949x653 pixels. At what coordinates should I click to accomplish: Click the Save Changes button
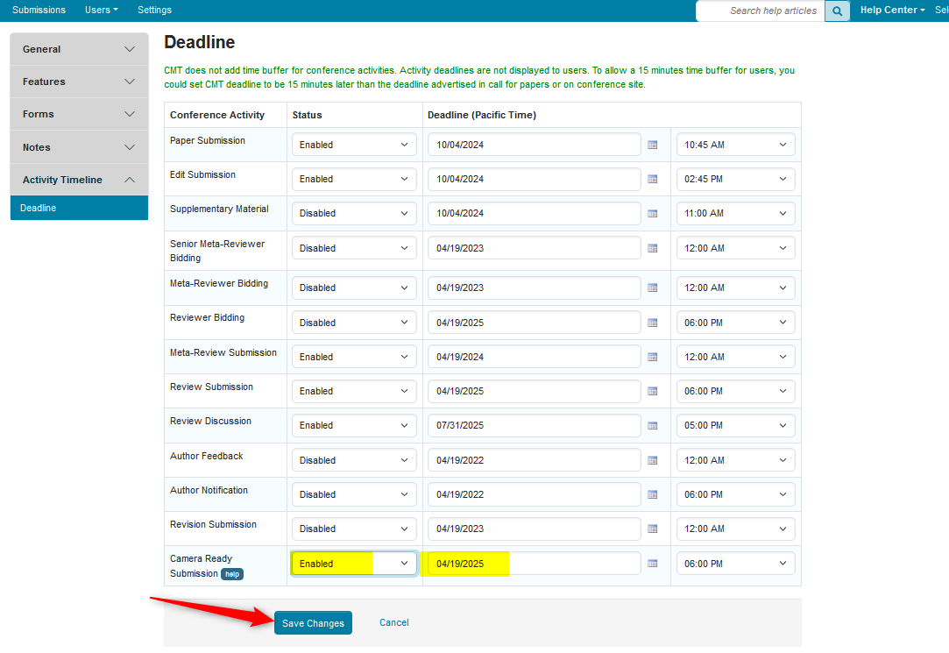click(313, 623)
